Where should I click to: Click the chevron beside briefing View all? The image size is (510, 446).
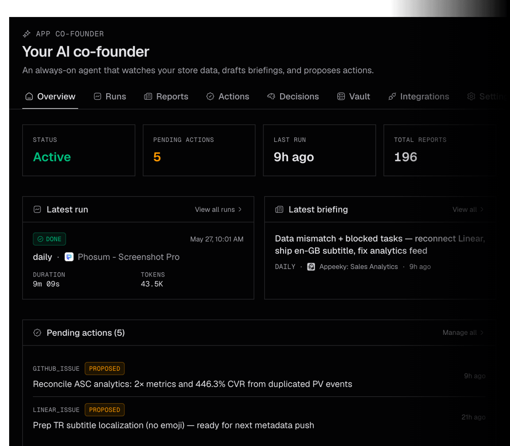482,210
